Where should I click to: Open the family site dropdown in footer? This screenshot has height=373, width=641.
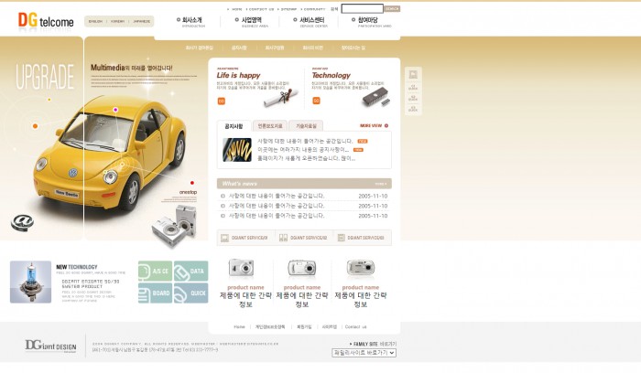[364, 352]
